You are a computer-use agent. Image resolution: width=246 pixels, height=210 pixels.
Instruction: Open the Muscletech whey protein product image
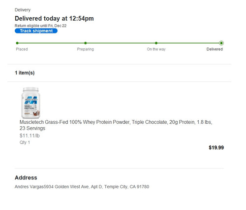[x=31, y=103]
